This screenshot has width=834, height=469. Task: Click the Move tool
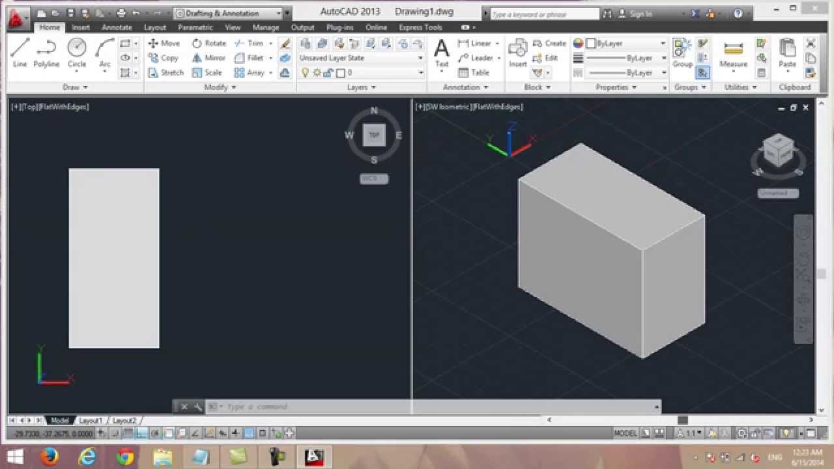pos(164,43)
